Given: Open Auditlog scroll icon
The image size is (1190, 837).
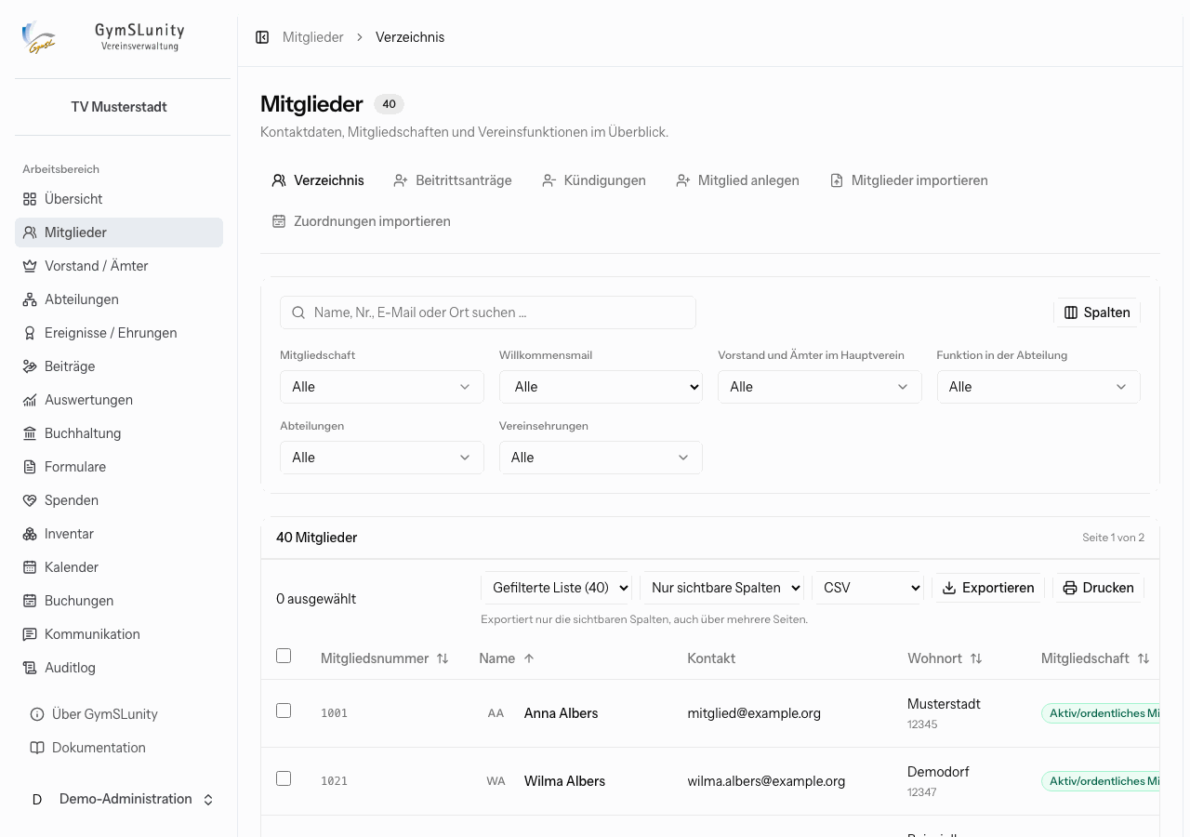Looking at the screenshot, I should point(30,668).
